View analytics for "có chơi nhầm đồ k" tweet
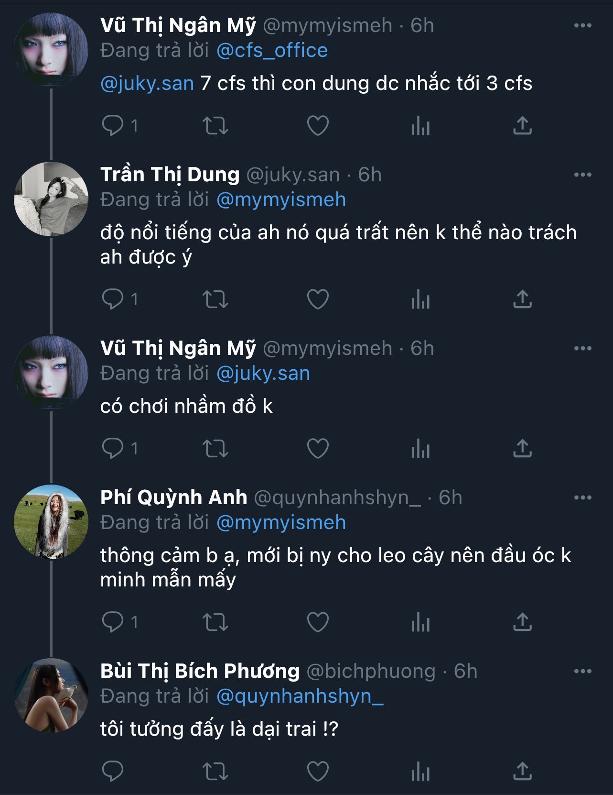 coord(420,449)
